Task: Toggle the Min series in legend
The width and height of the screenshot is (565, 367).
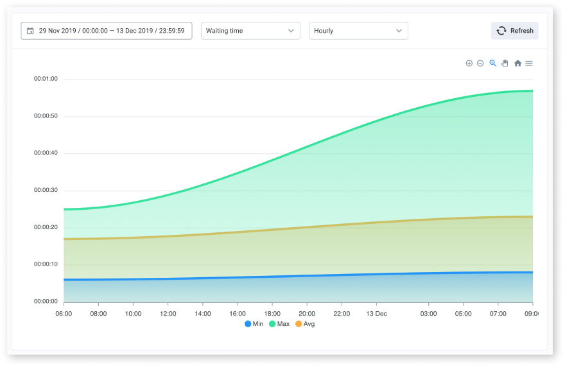Action: point(254,324)
